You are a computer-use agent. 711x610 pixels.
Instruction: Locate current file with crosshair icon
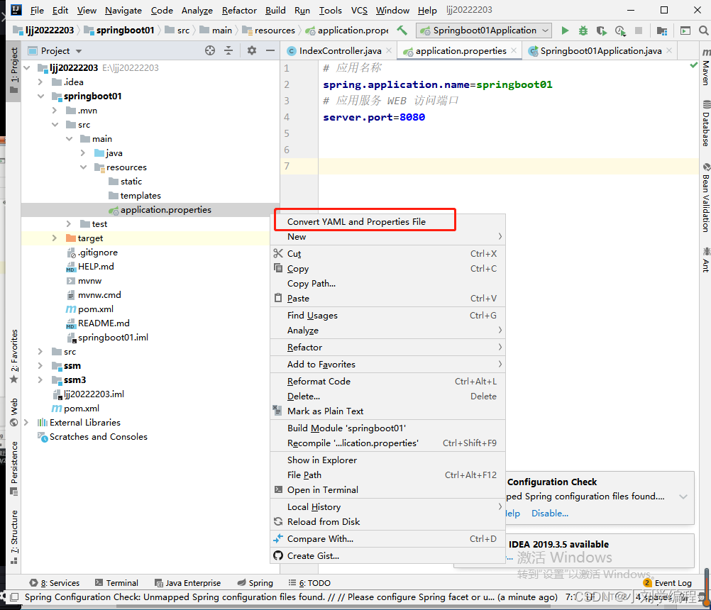click(210, 51)
